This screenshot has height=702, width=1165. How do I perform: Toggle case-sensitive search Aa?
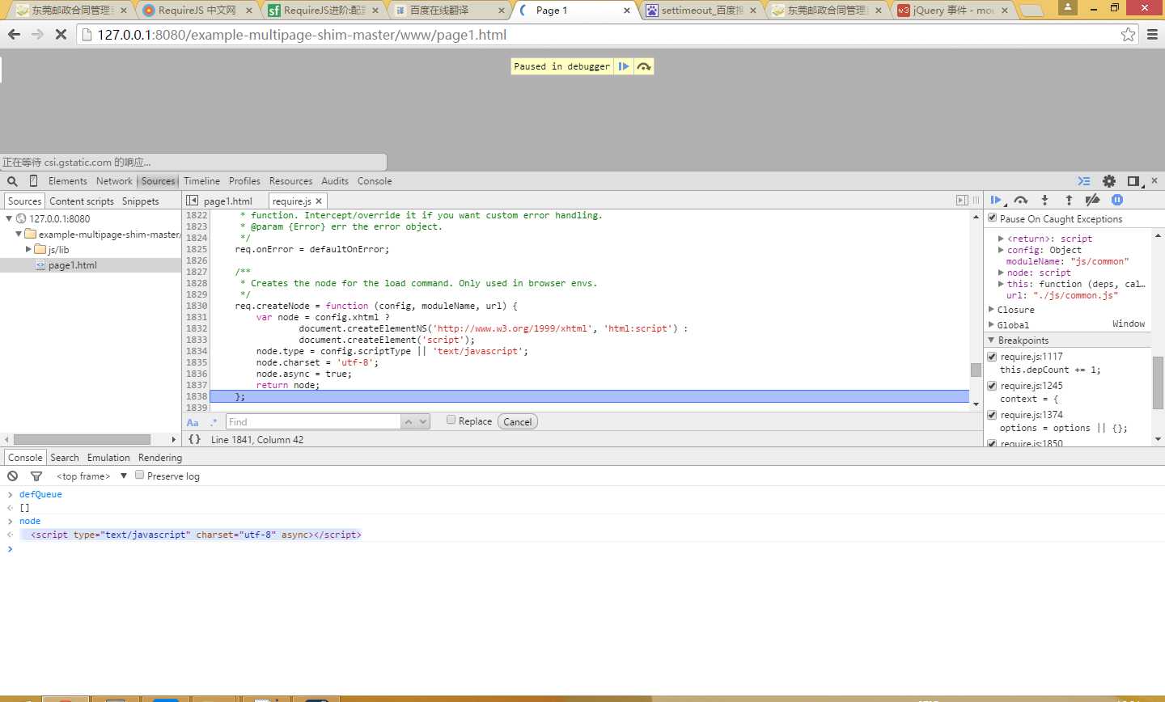click(x=193, y=422)
